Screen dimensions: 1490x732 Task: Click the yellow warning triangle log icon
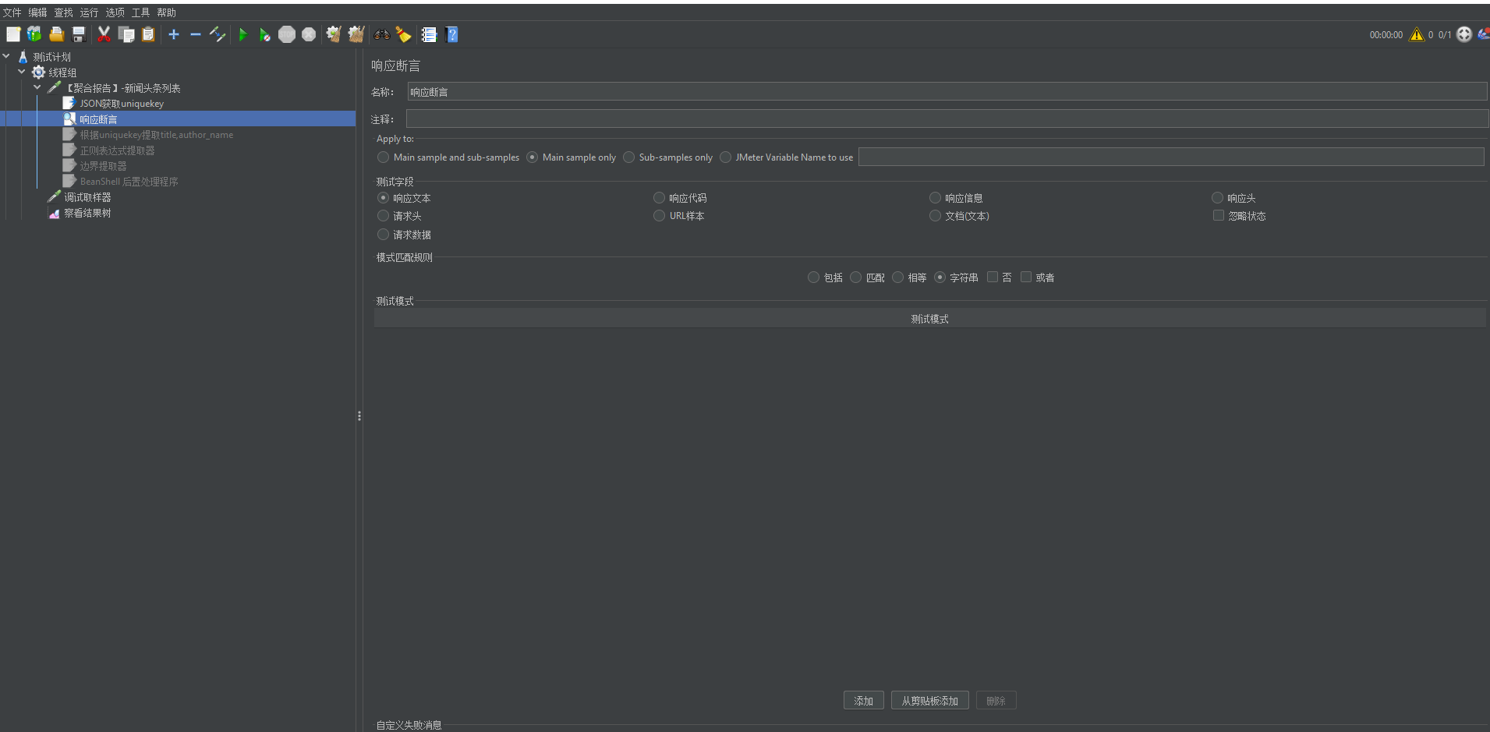(1417, 34)
